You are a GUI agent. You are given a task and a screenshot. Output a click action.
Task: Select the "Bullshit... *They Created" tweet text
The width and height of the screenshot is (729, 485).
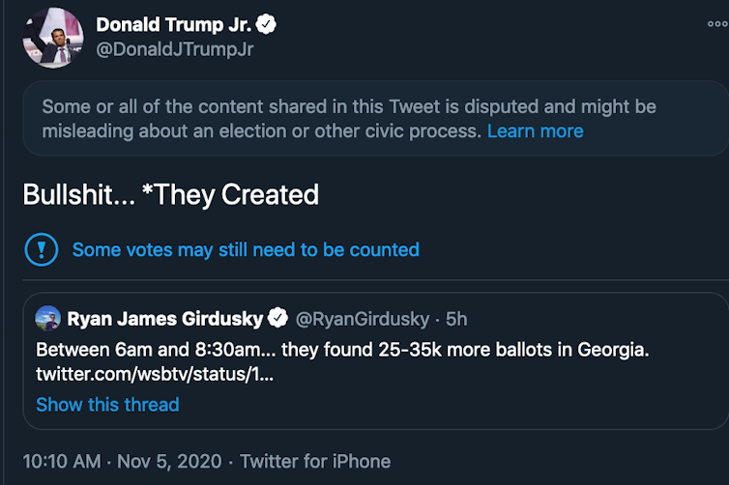tap(171, 194)
